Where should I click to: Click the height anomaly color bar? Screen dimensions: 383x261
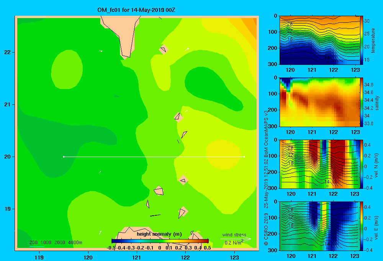[x=160, y=241]
